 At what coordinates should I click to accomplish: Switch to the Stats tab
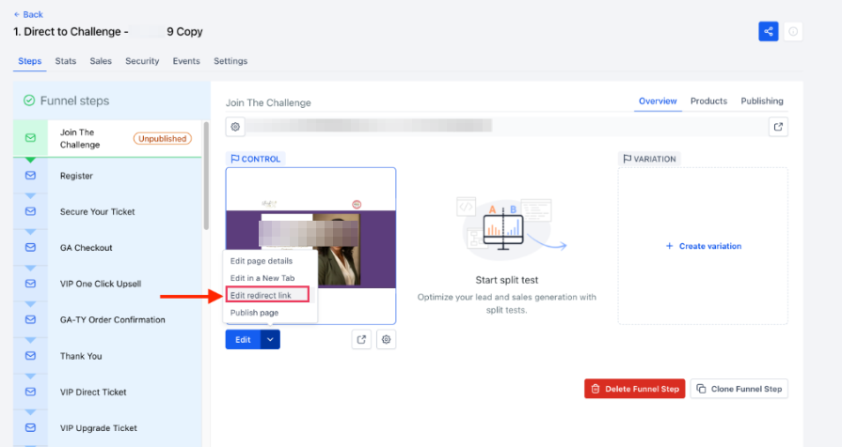click(x=66, y=61)
